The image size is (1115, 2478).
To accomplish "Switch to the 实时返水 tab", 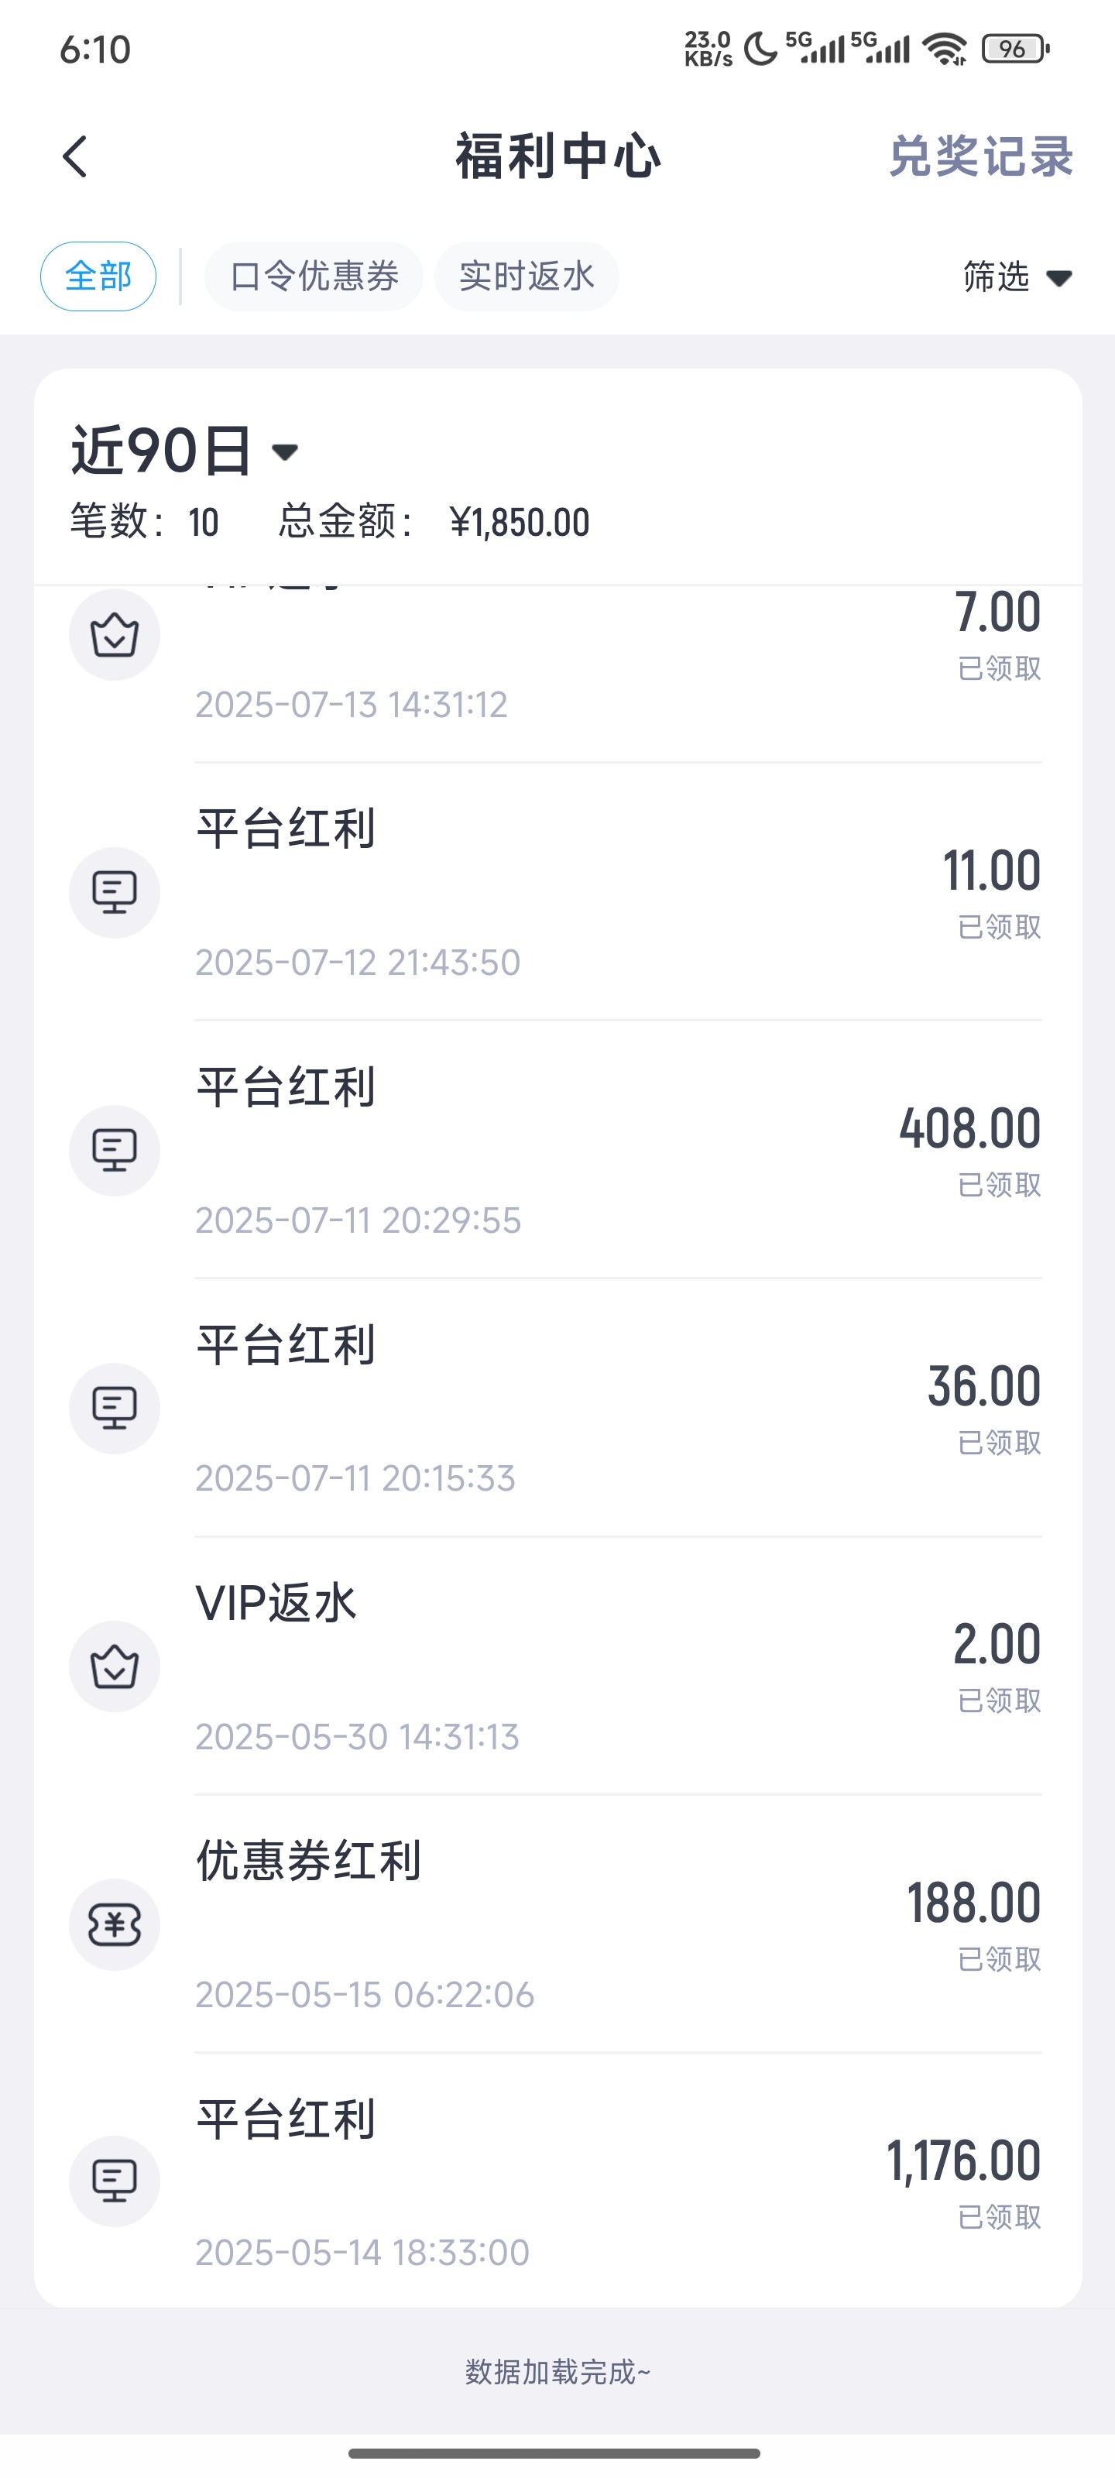I will point(527,277).
